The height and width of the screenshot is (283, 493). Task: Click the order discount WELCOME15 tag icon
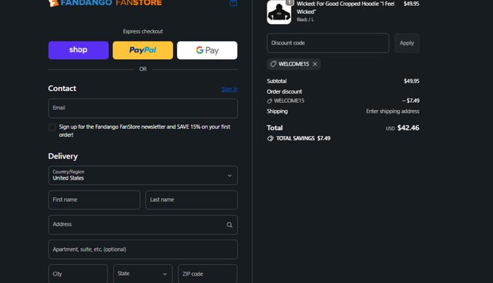pos(269,101)
